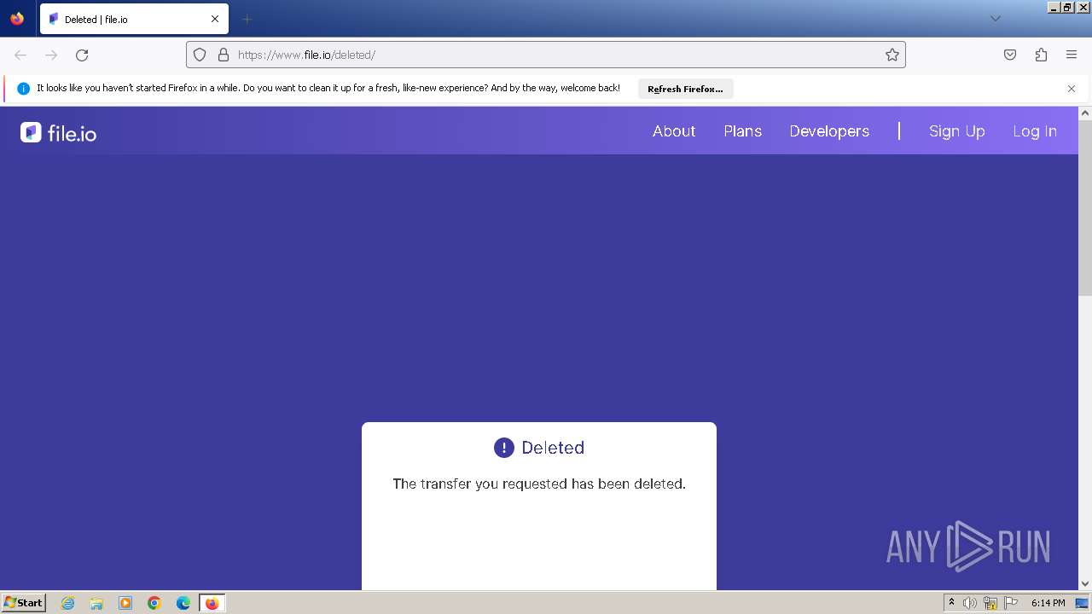The image size is (1092, 614).
Task: Click the file.io logo
Action: pyautogui.click(x=58, y=132)
